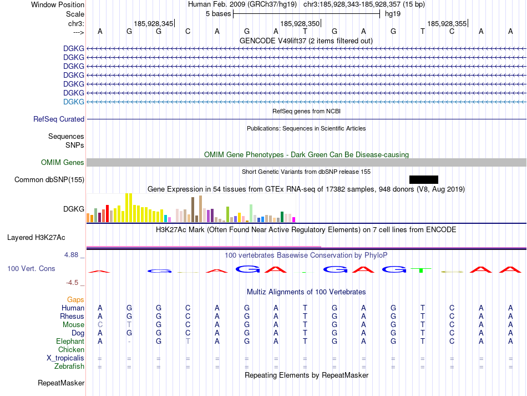The image size is (527, 396).
Task: Click the -4.5 conservation scale value
Action: point(72,283)
